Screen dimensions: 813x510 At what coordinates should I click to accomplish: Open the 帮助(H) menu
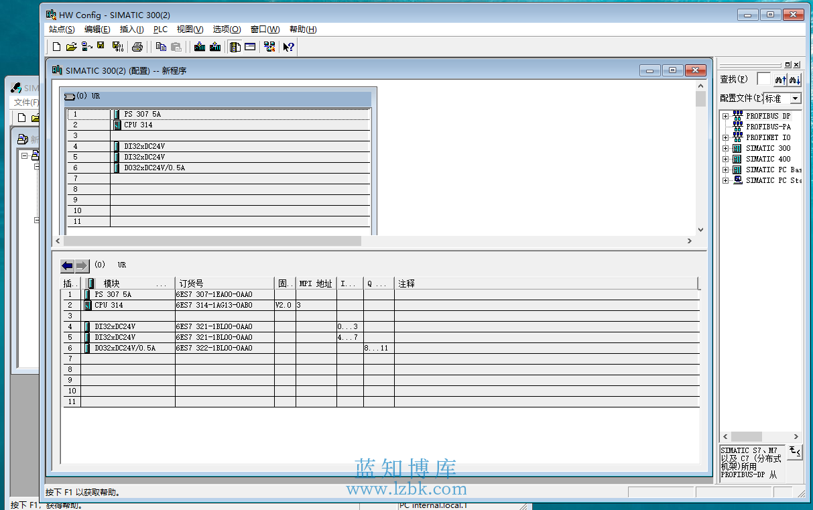(303, 29)
